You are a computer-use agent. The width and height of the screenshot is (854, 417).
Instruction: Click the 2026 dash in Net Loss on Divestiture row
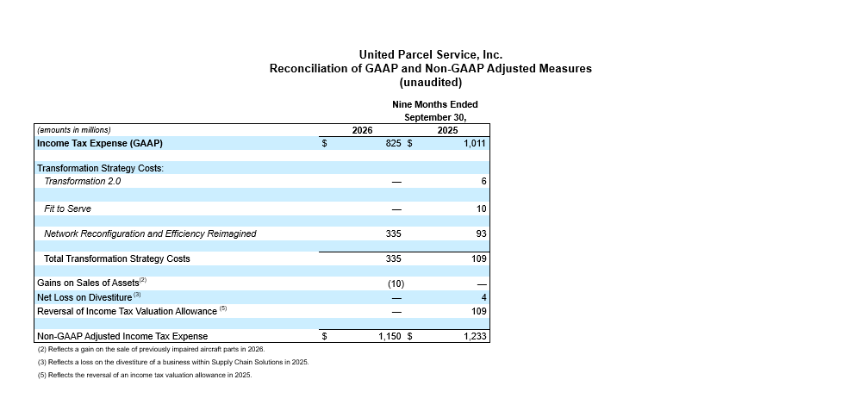pyautogui.click(x=396, y=298)
